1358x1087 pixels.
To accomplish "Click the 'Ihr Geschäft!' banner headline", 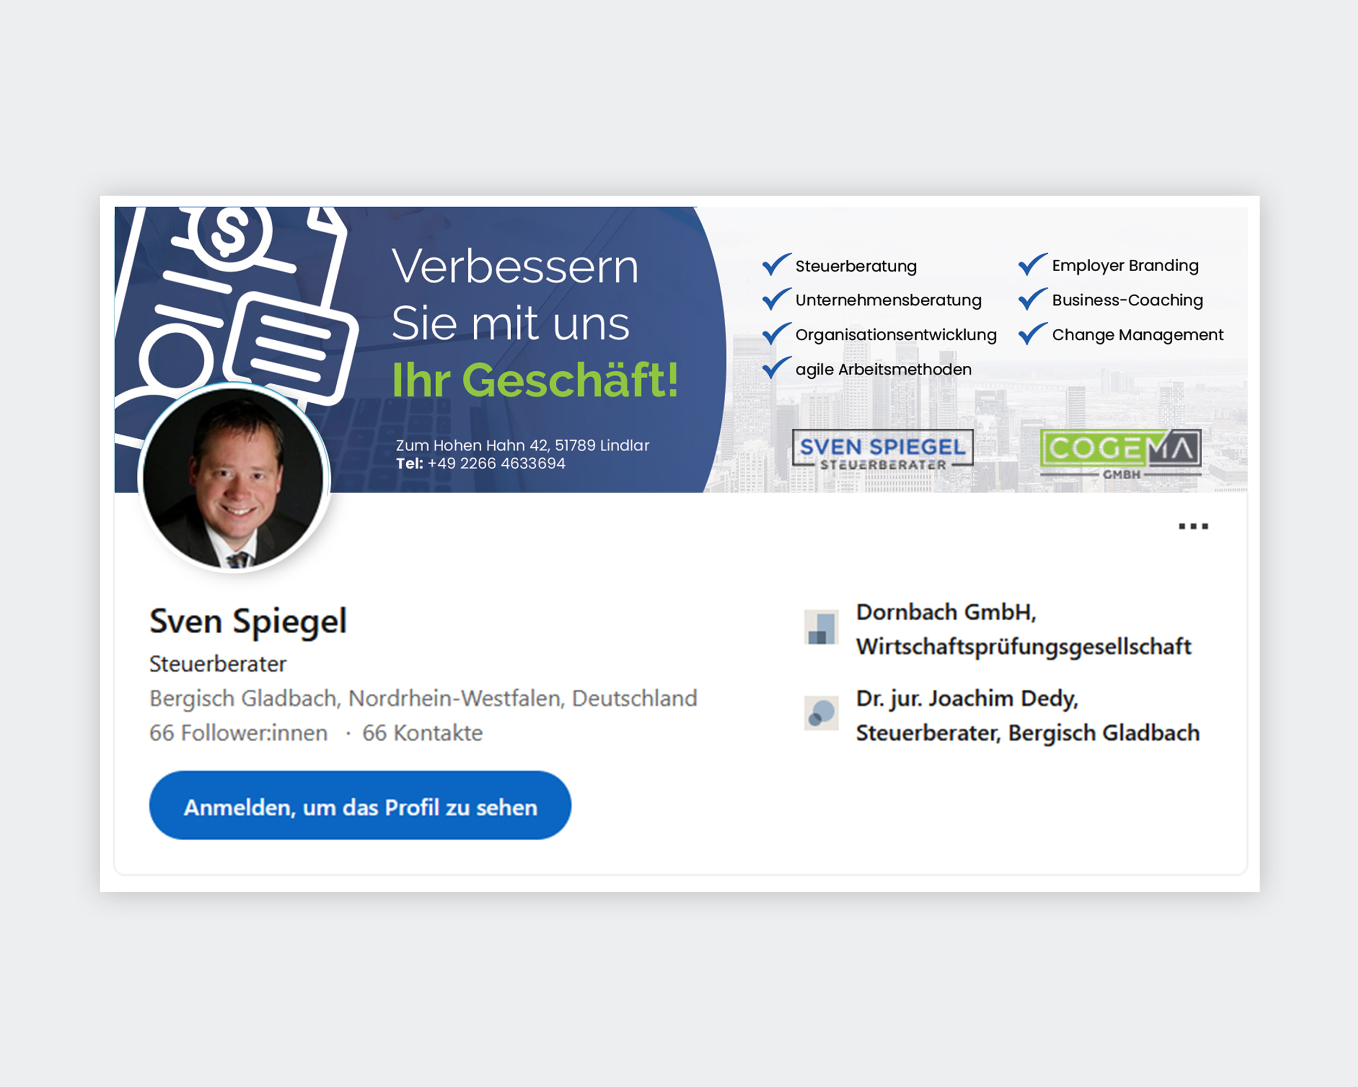I will (536, 380).
